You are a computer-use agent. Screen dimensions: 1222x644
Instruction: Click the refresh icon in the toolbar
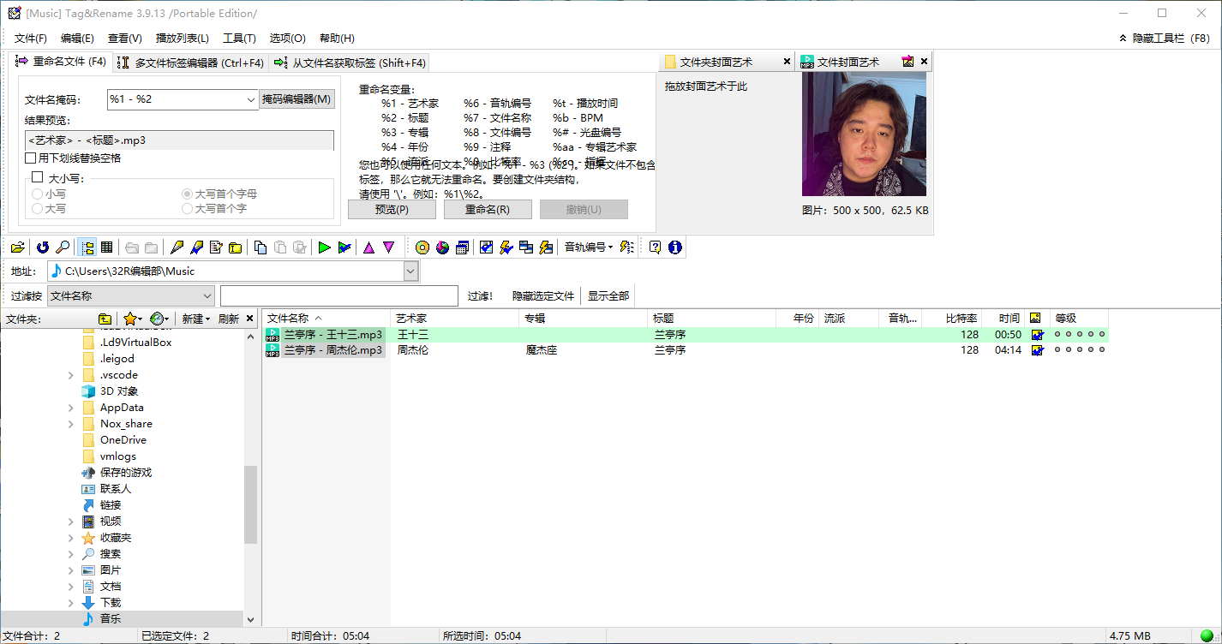coord(41,247)
